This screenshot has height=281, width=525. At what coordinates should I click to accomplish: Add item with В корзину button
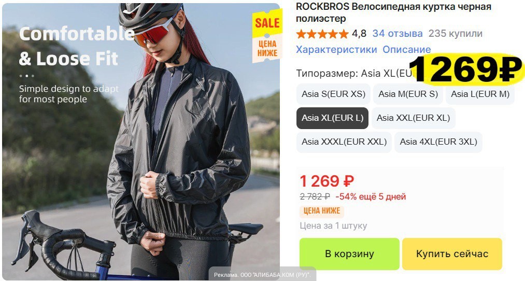349,254
